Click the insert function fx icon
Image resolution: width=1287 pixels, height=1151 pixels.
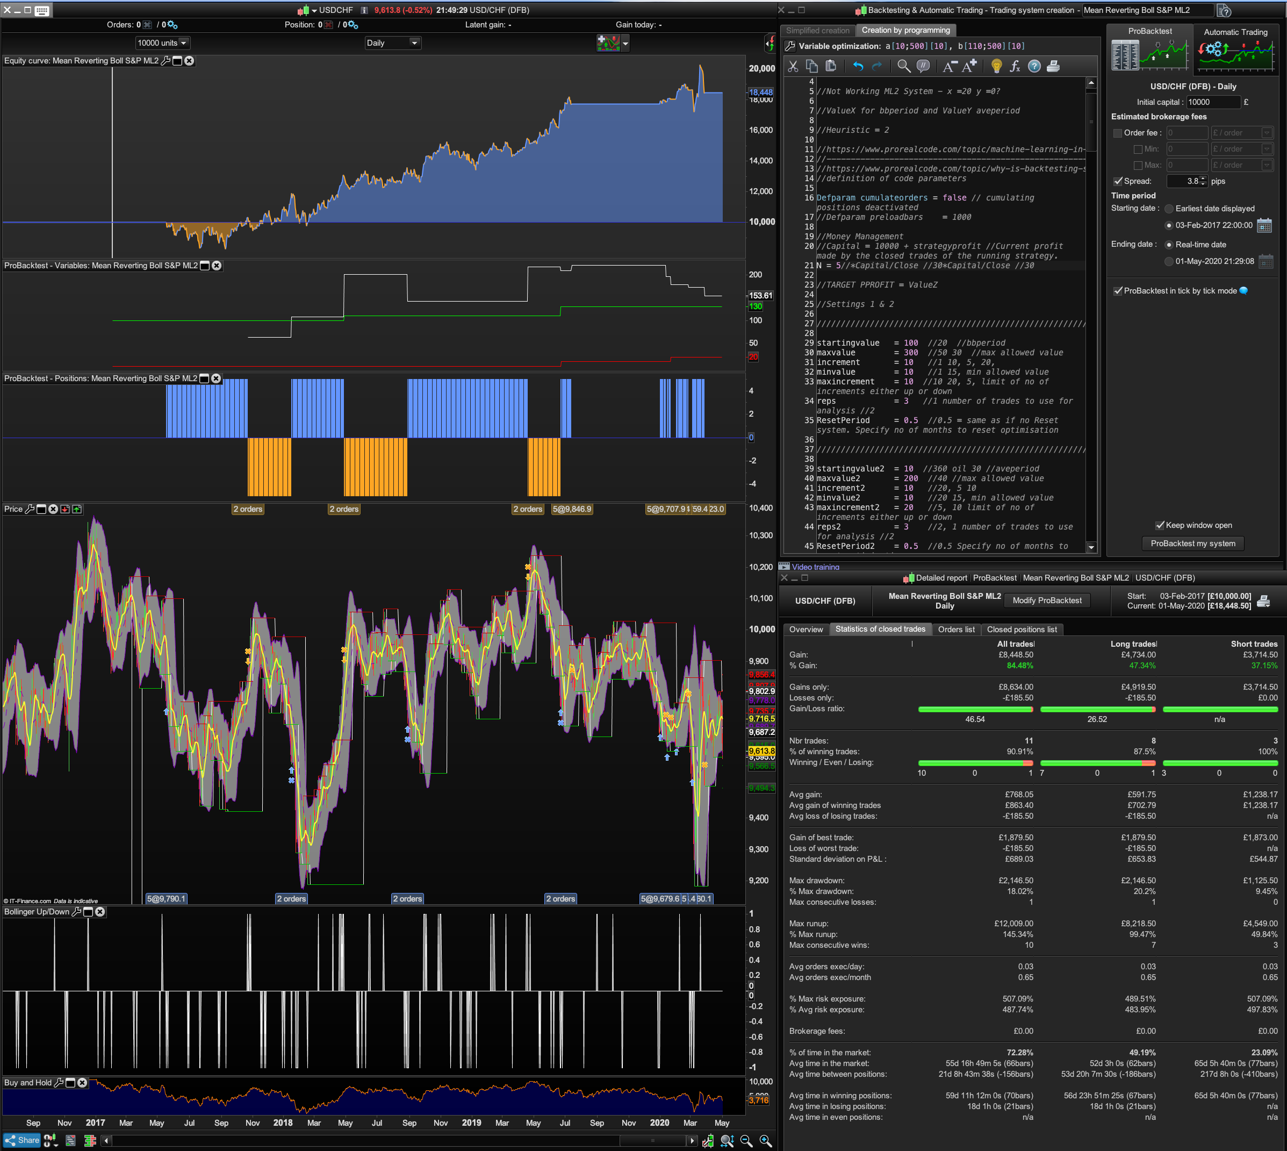(1015, 67)
